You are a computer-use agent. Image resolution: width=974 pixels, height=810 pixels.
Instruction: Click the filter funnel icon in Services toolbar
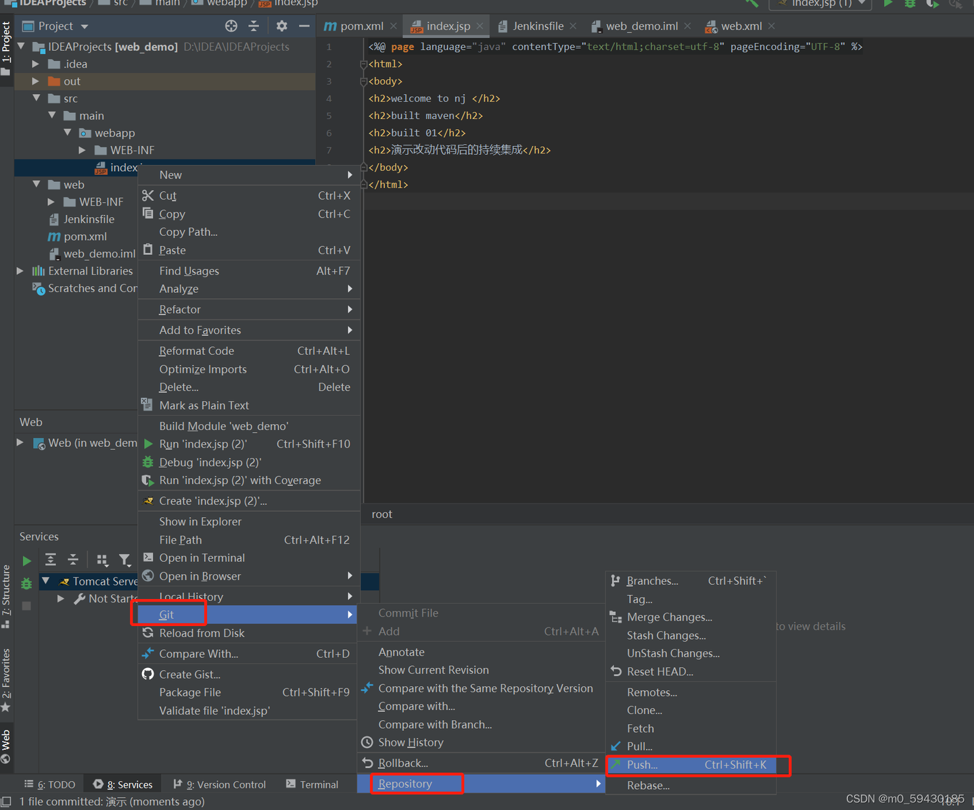124,560
